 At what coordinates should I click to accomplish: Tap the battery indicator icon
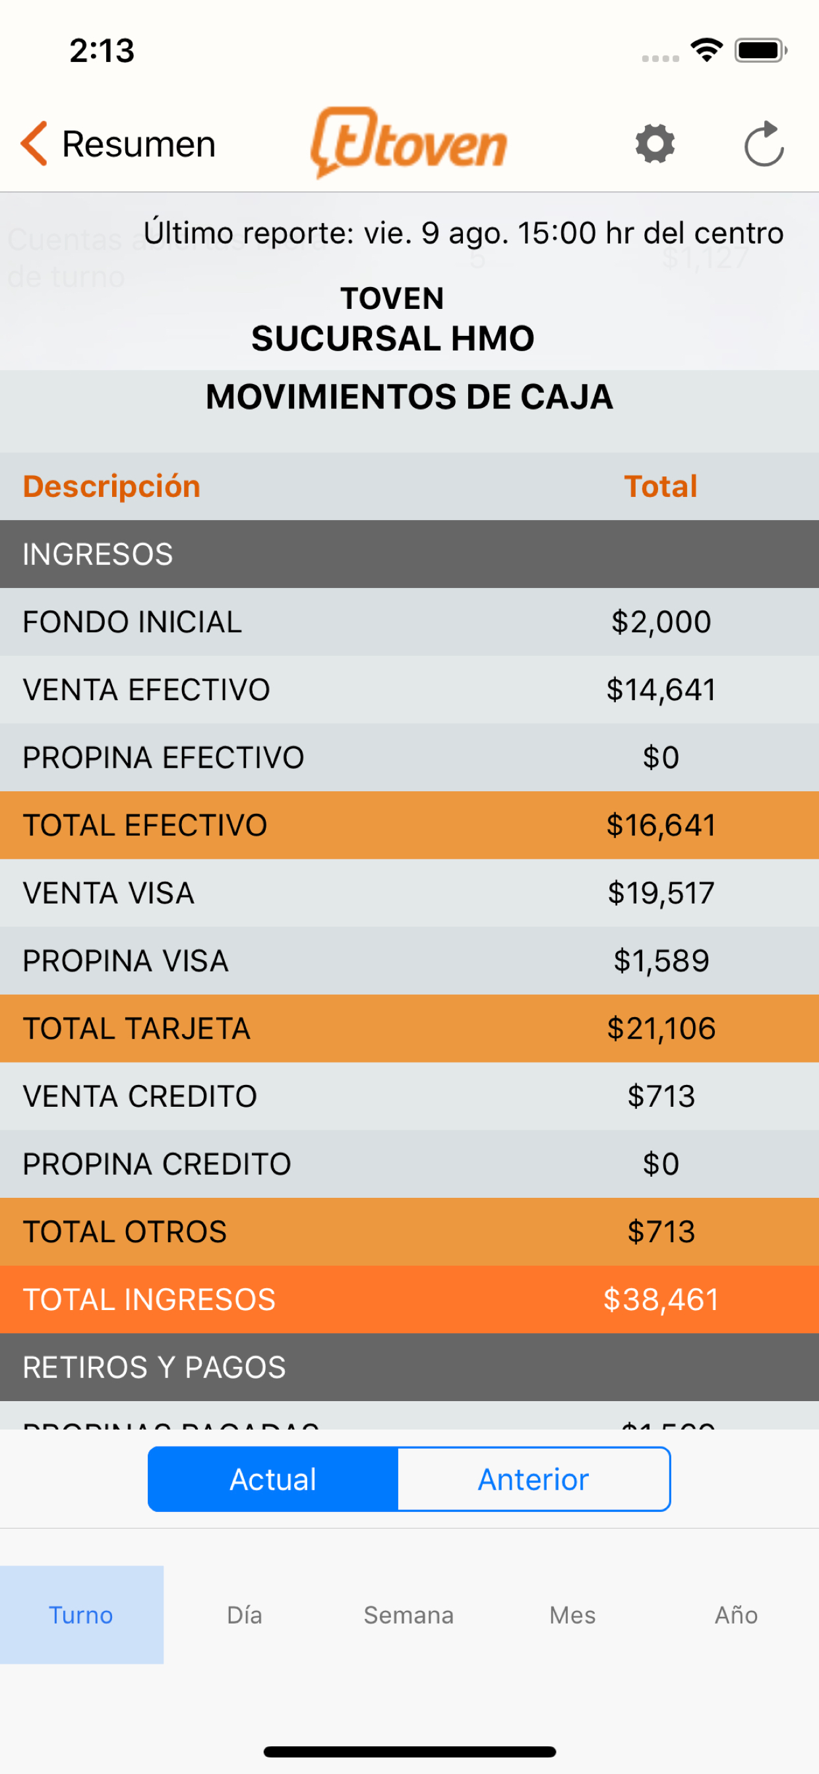click(x=760, y=50)
